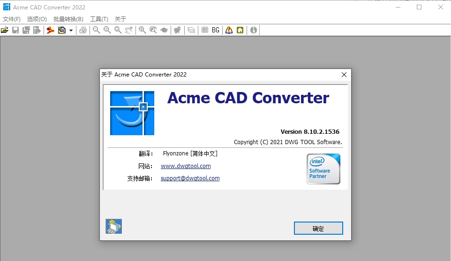Open the 工具(T) menu
Image resolution: width=451 pixels, height=261 pixels.
click(x=99, y=19)
